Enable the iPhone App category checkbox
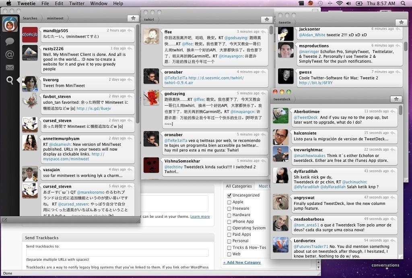The height and width of the screenshot is (278, 412). [229, 221]
